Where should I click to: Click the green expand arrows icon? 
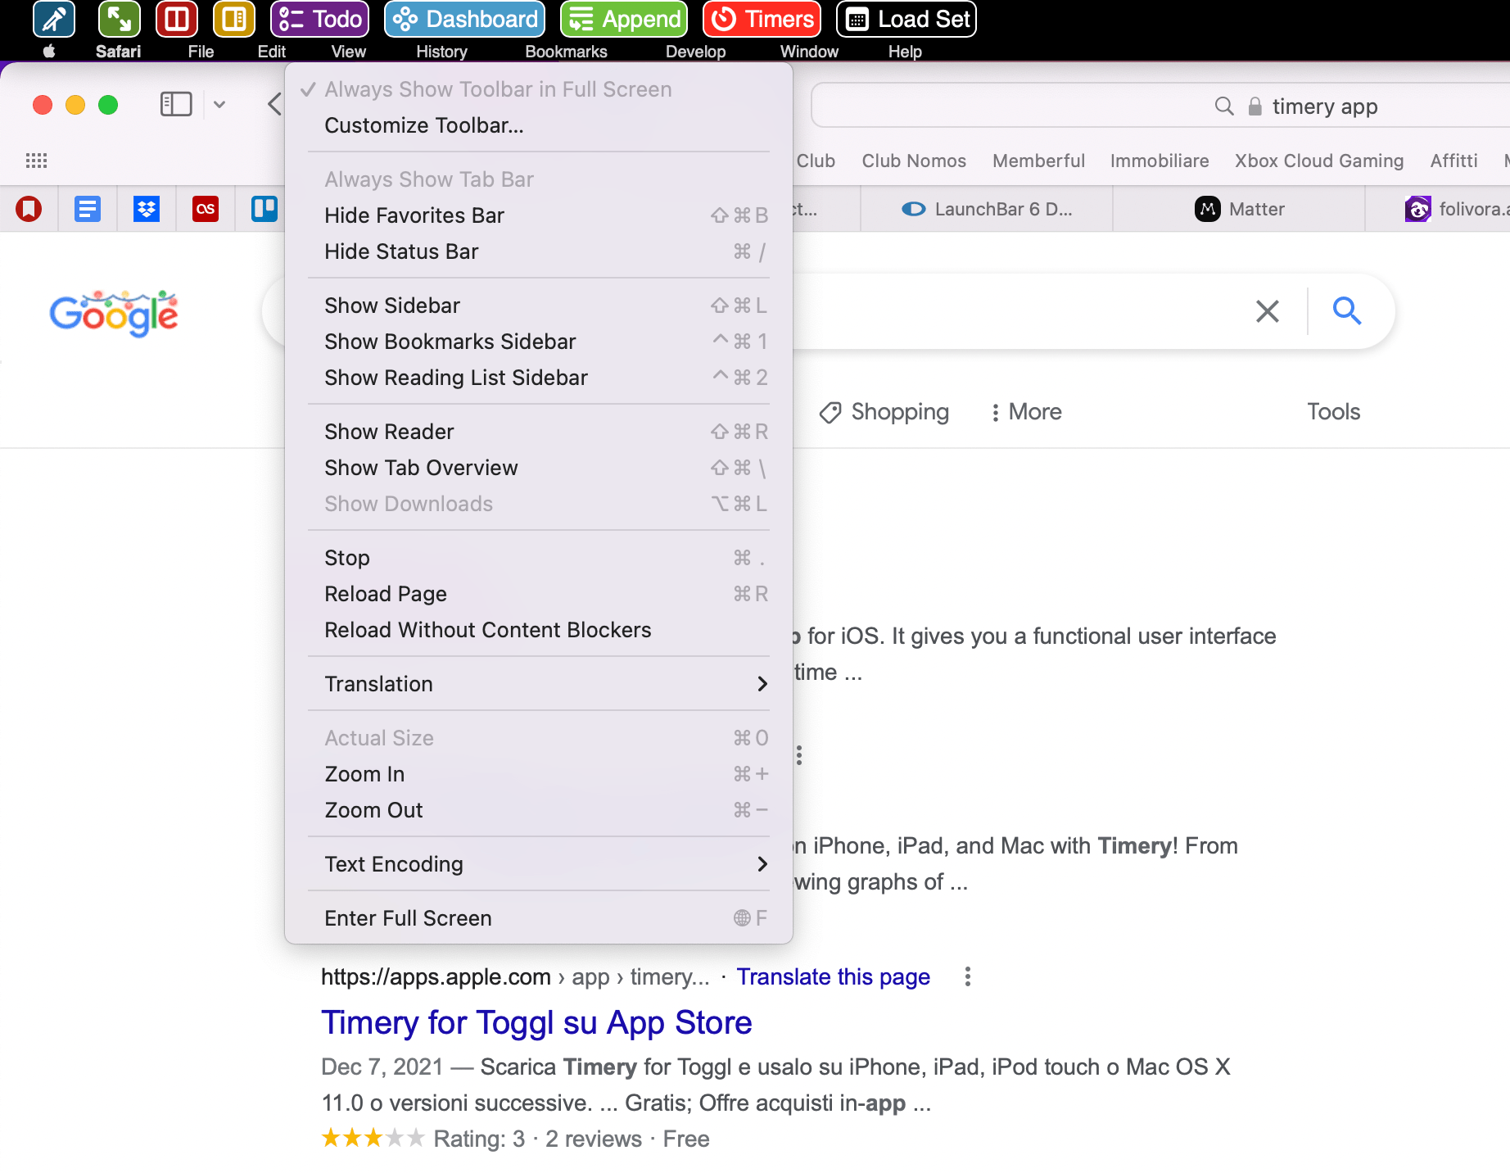tap(119, 19)
